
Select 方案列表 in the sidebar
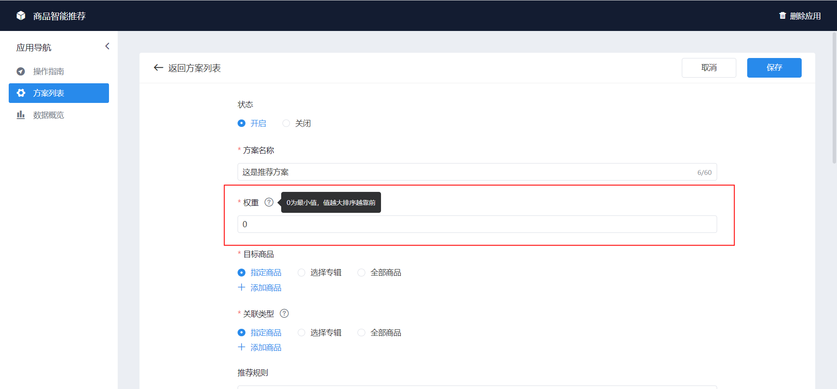click(59, 93)
